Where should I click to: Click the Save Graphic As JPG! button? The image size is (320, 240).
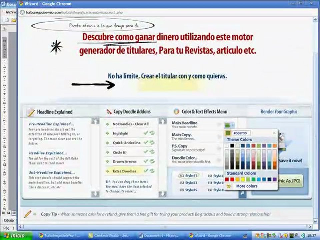[x=290, y=181]
